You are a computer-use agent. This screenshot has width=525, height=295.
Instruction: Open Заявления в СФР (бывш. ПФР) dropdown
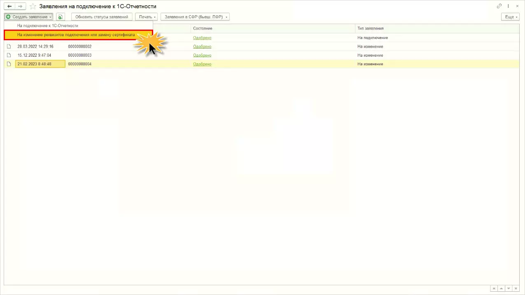pos(195,17)
